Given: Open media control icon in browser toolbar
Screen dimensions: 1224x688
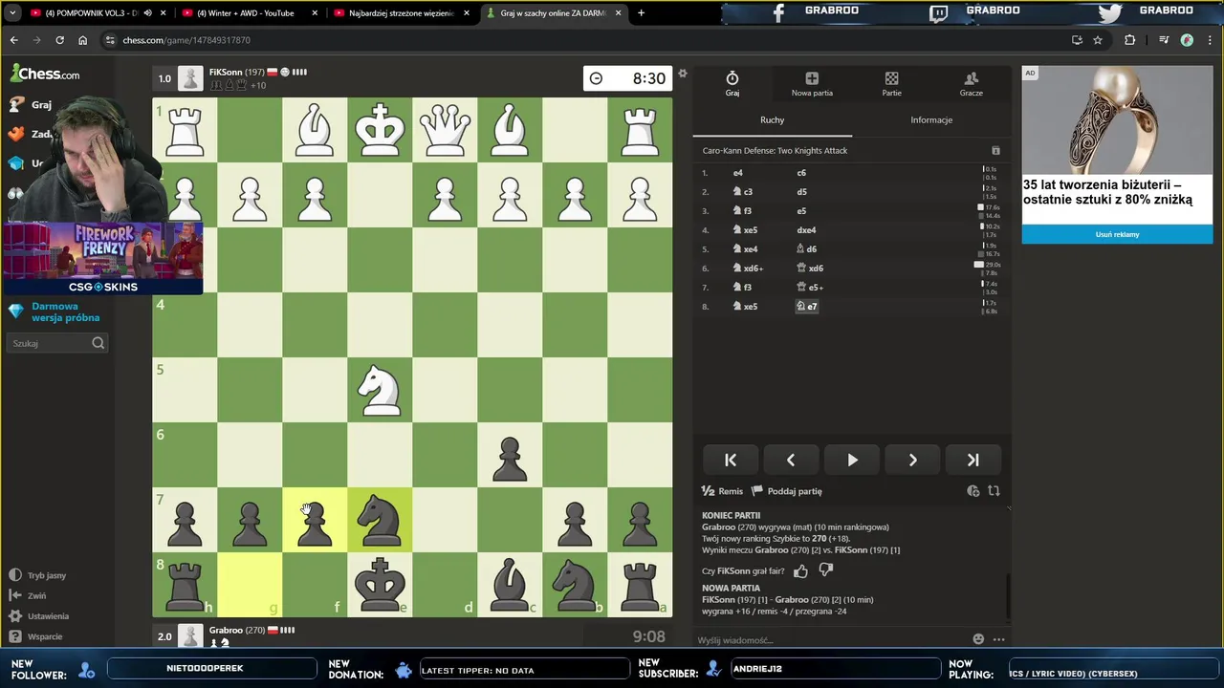Looking at the screenshot, I should [1164, 40].
